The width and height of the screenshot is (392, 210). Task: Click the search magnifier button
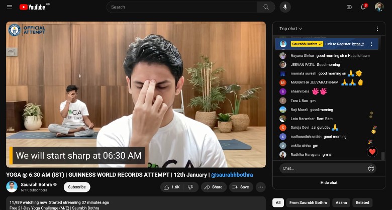point(266,7)
